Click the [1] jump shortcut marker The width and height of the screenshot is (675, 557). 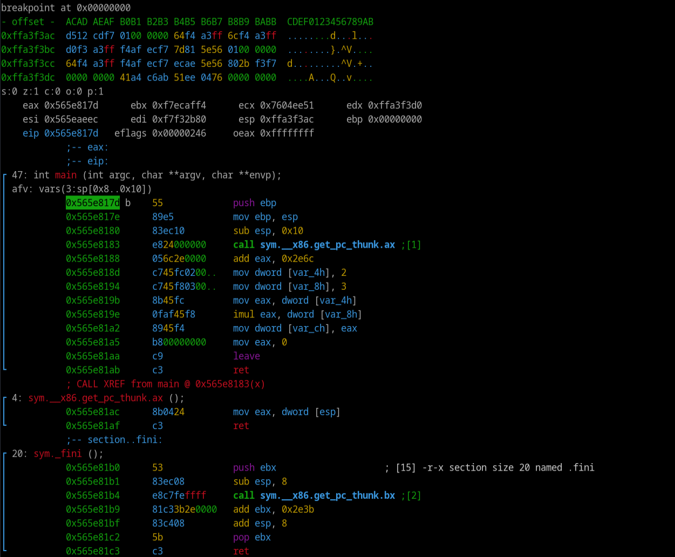(413, 245)
